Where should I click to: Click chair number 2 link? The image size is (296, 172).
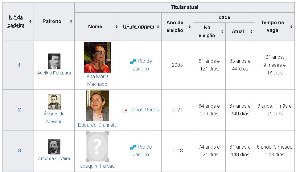pos(19,110)
